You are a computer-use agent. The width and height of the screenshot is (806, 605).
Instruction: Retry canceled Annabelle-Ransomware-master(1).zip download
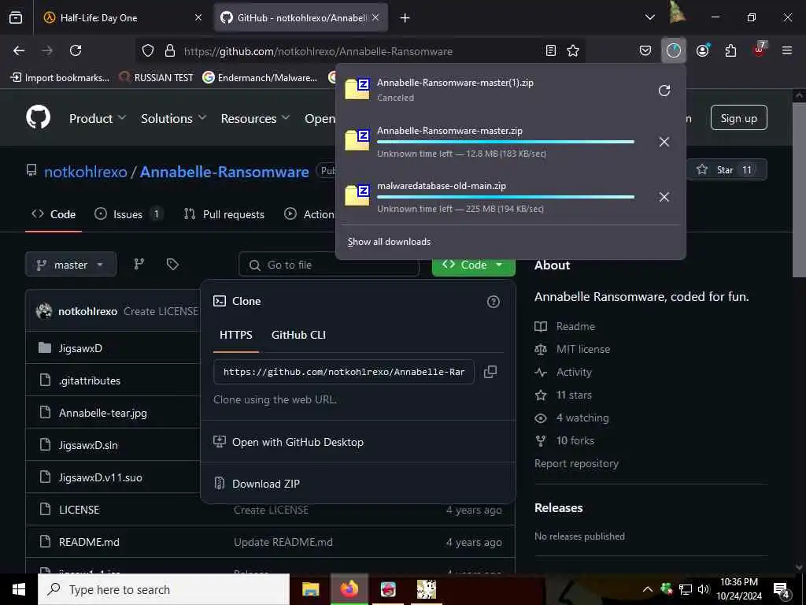pos(664,91)
